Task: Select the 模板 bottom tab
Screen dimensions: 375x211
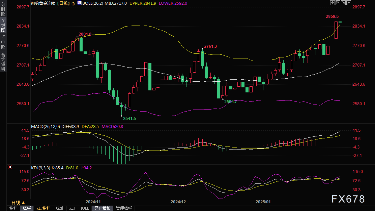Action: (x=27, y=208)
